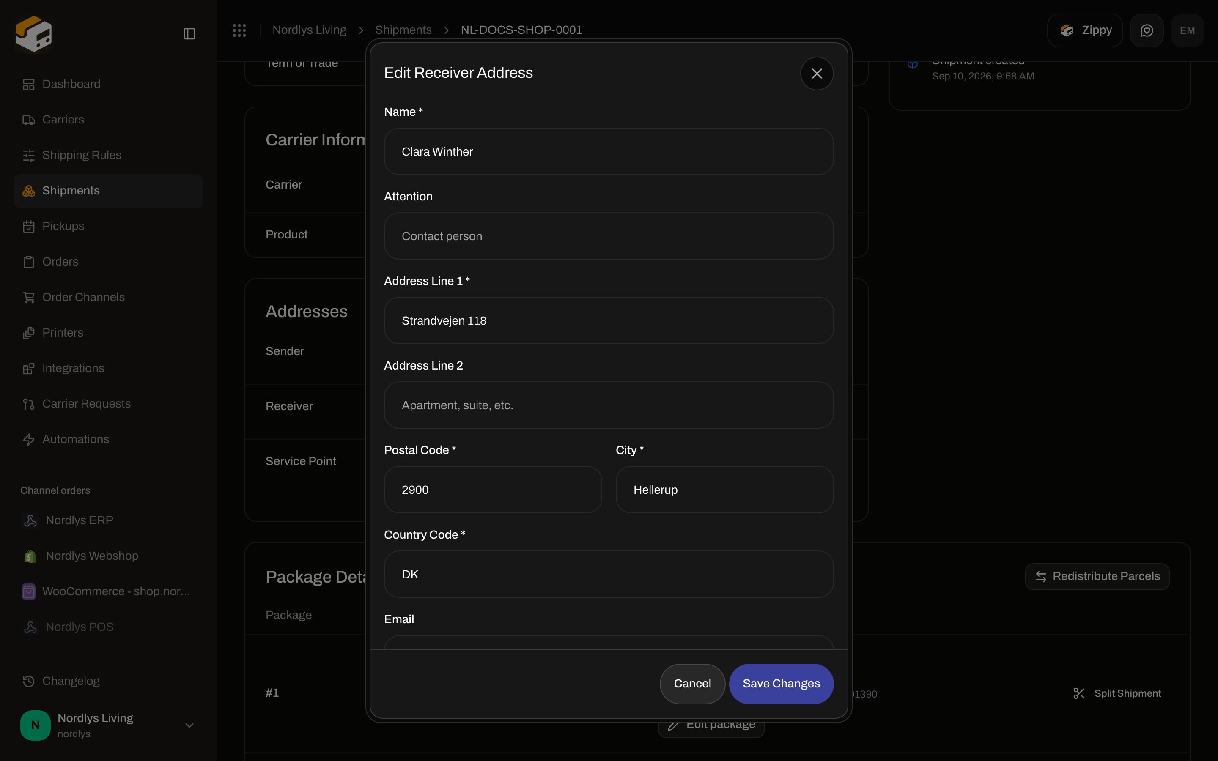Click the Split Shipment scissors icon
1218x761 pixels.
[1078, 693]
